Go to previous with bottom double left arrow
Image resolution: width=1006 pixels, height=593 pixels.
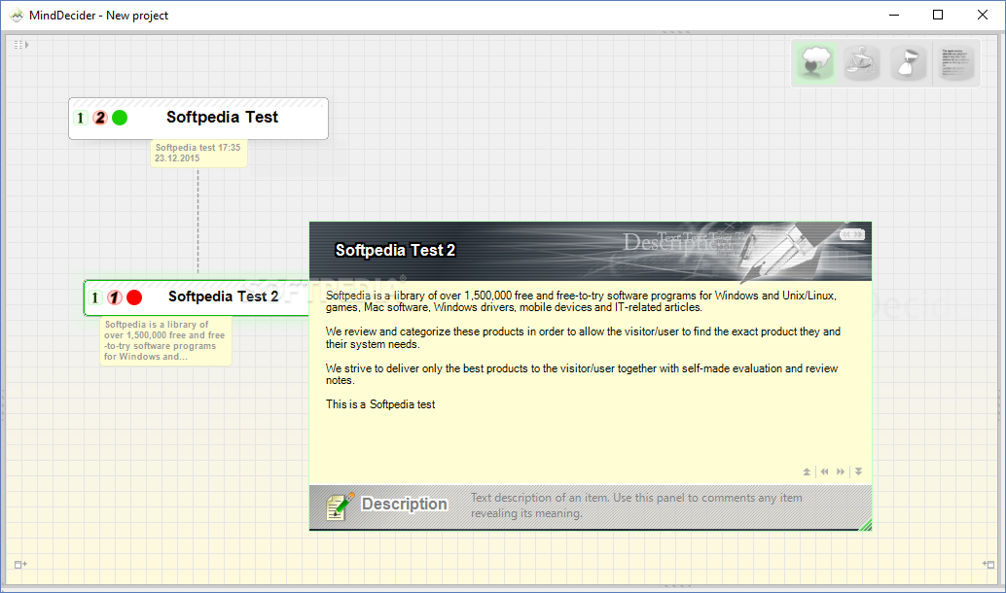point(824,471)
